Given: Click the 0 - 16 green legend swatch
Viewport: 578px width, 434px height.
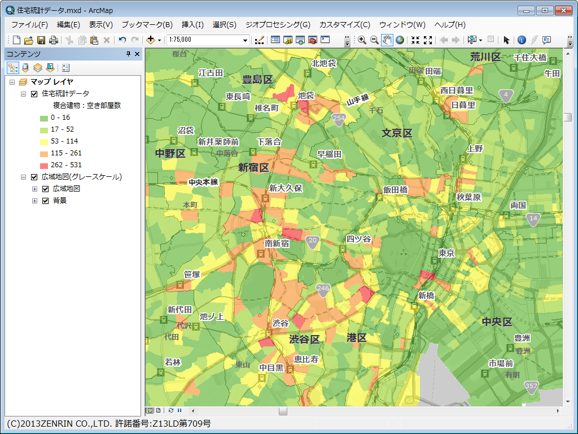Looking at the screenshot, I should 44,118.
